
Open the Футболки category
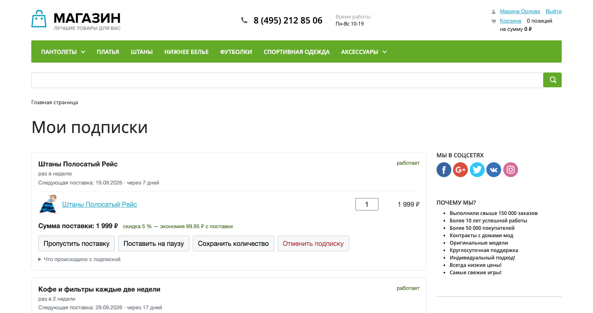click(236, 52)
